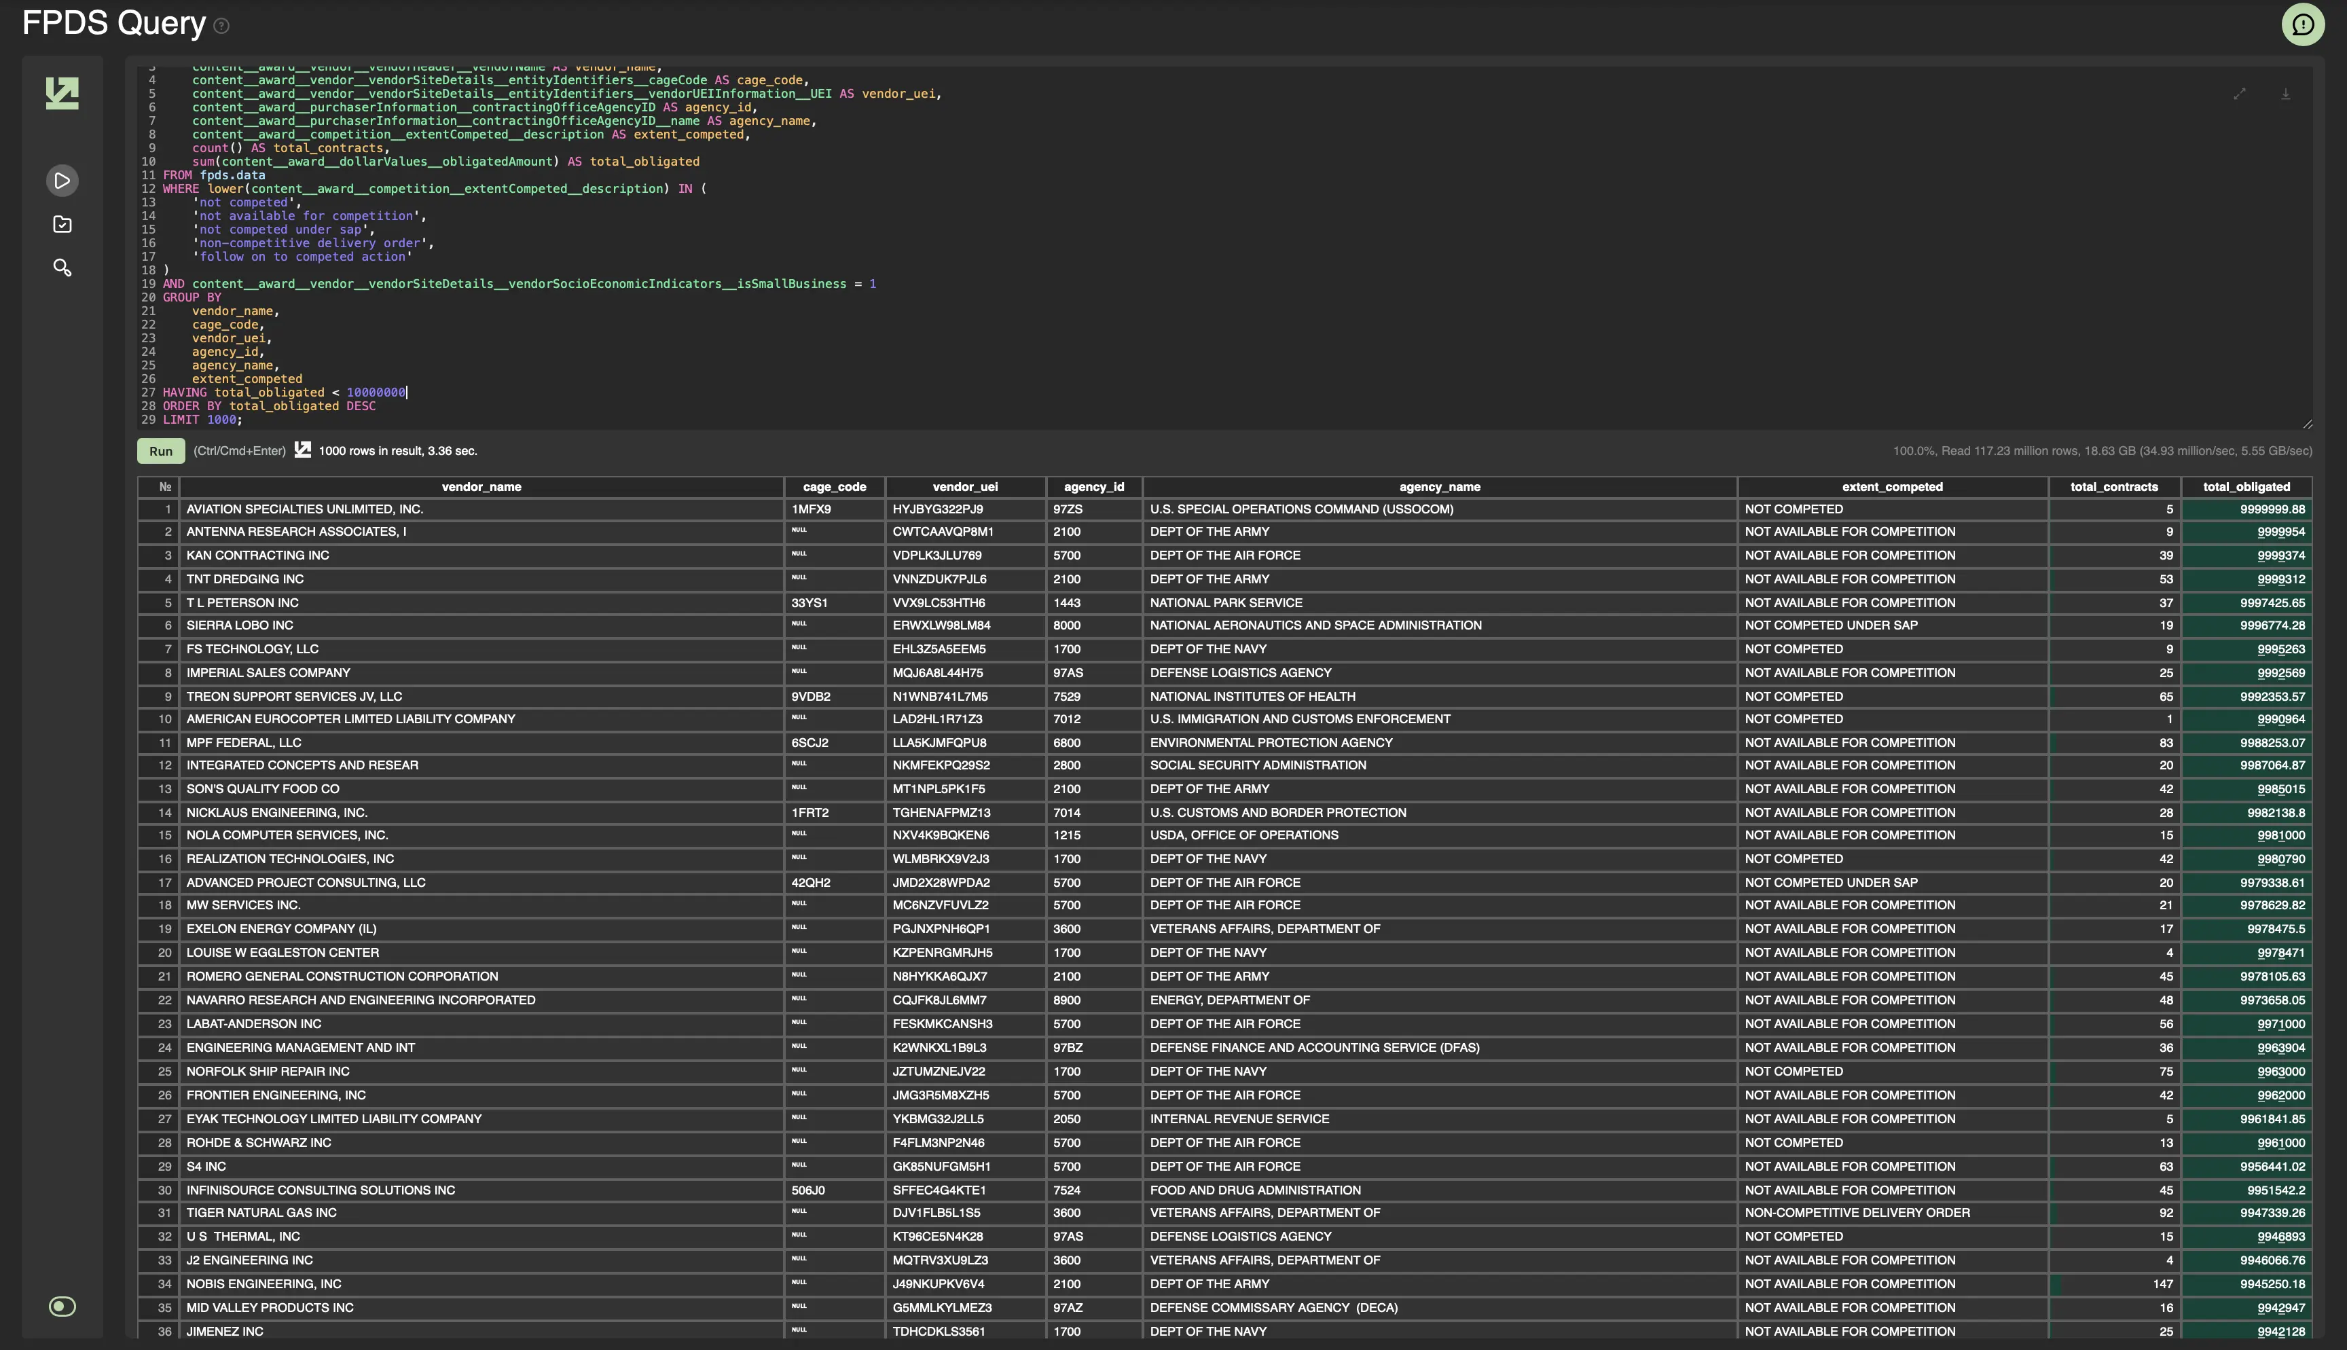This screenshot has height=1350, width=2347.
Task: Click NULL cage code in KAN CONTRACTING row
Action: 834,555
